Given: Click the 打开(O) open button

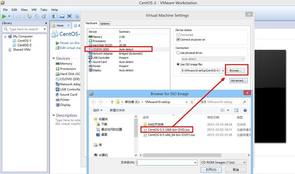Looking at the screenshot, I should pos(211,169).
